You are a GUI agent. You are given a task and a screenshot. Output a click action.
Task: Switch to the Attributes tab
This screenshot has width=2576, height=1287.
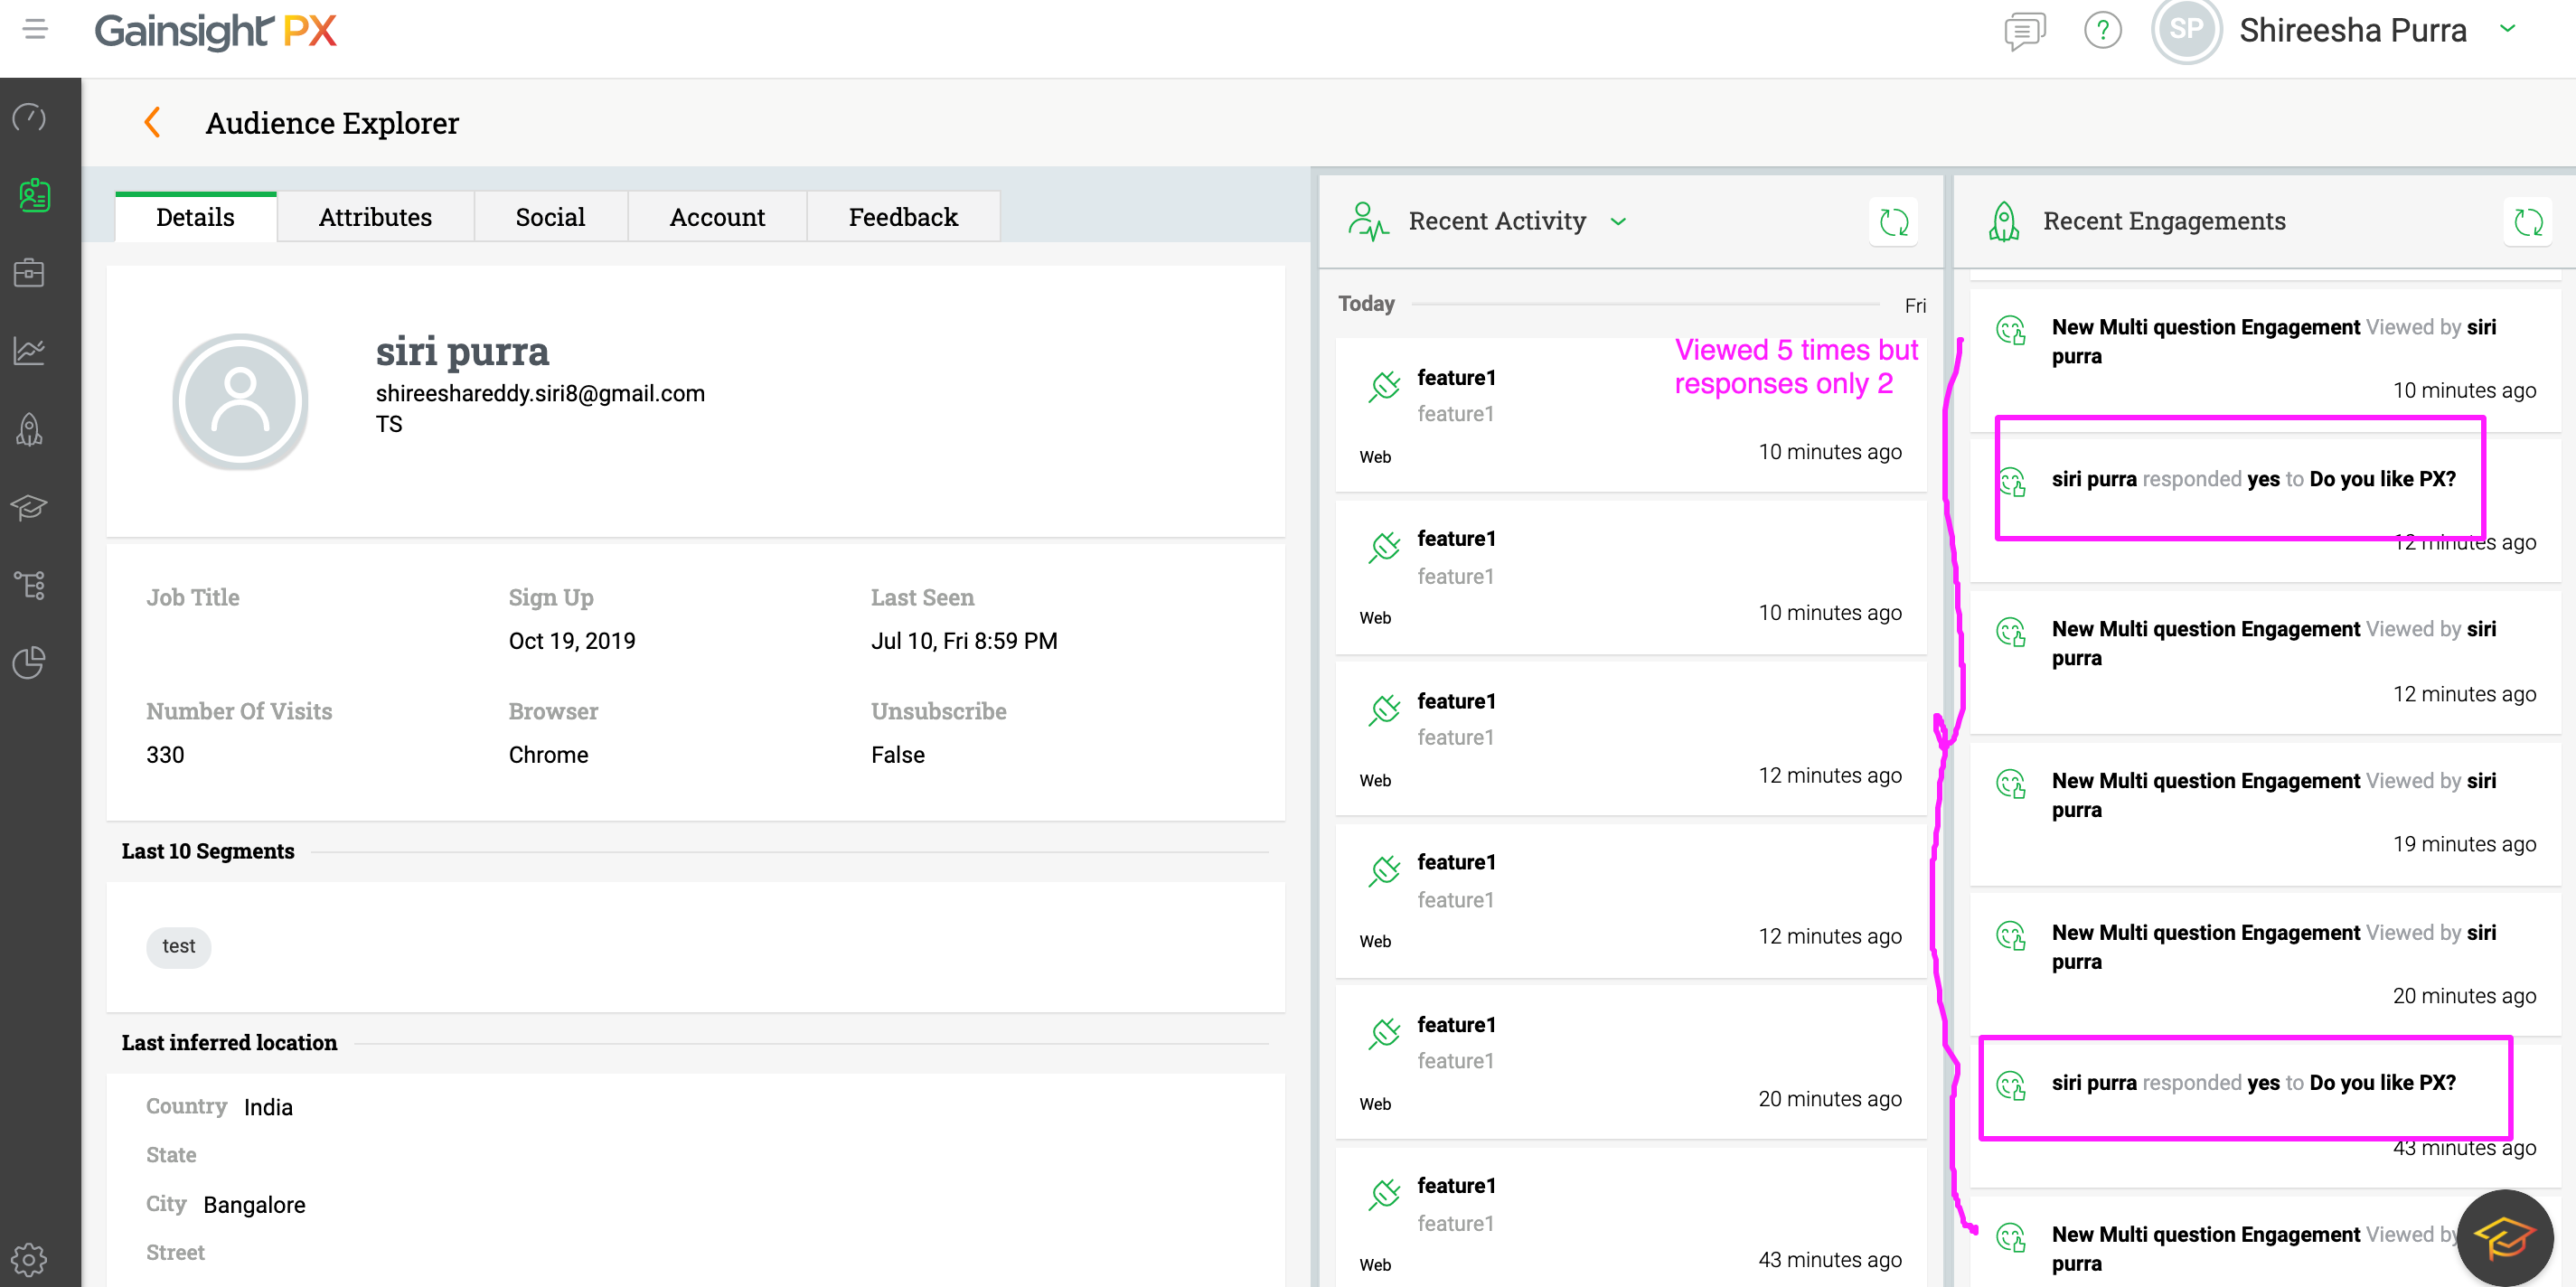click(x=376, y=217)
